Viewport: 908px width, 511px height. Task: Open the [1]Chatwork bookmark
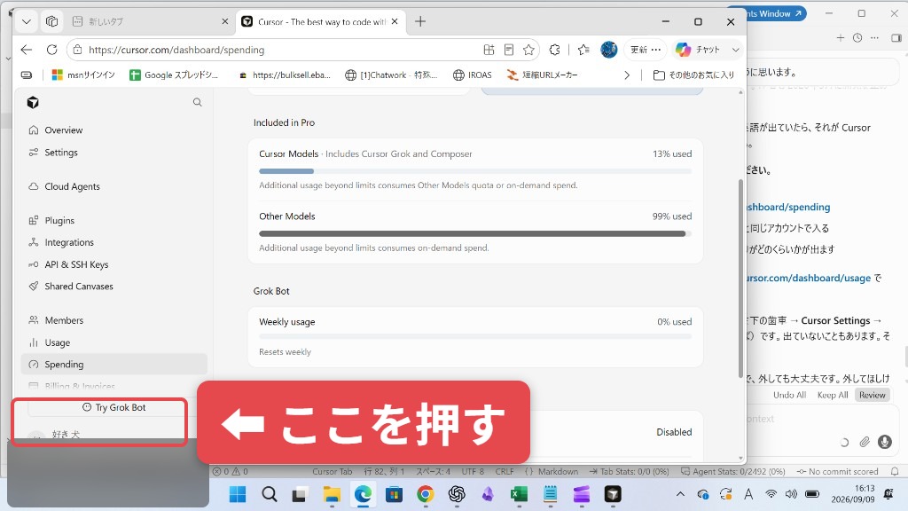[391, 75]
